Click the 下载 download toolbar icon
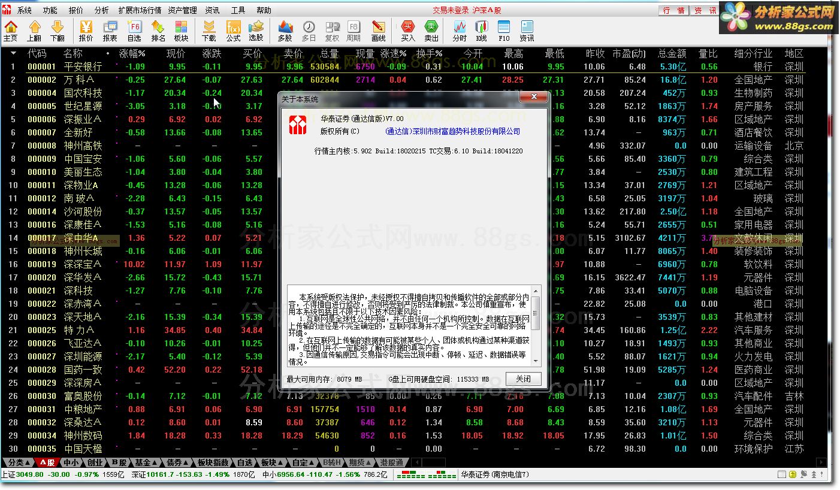 coord(209,31)
